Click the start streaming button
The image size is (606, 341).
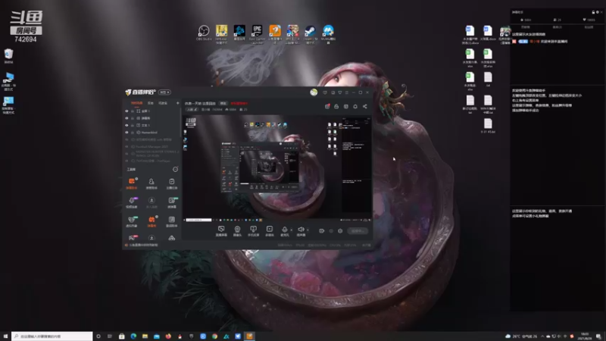tap(358, 231)
